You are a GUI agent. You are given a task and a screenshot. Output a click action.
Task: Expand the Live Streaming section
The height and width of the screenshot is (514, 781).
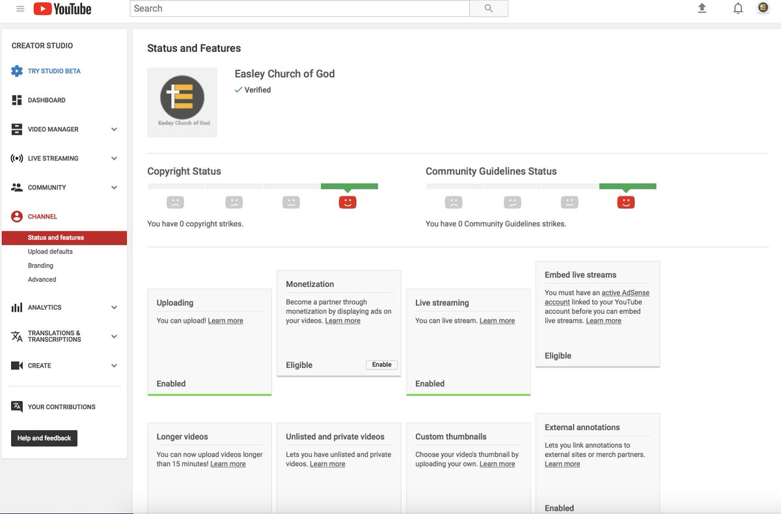[114, 158]
